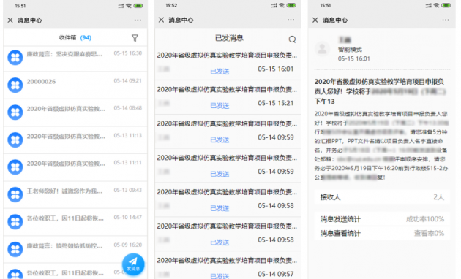Open the inbox message dated 05-14 08:48

pos(75,112)
